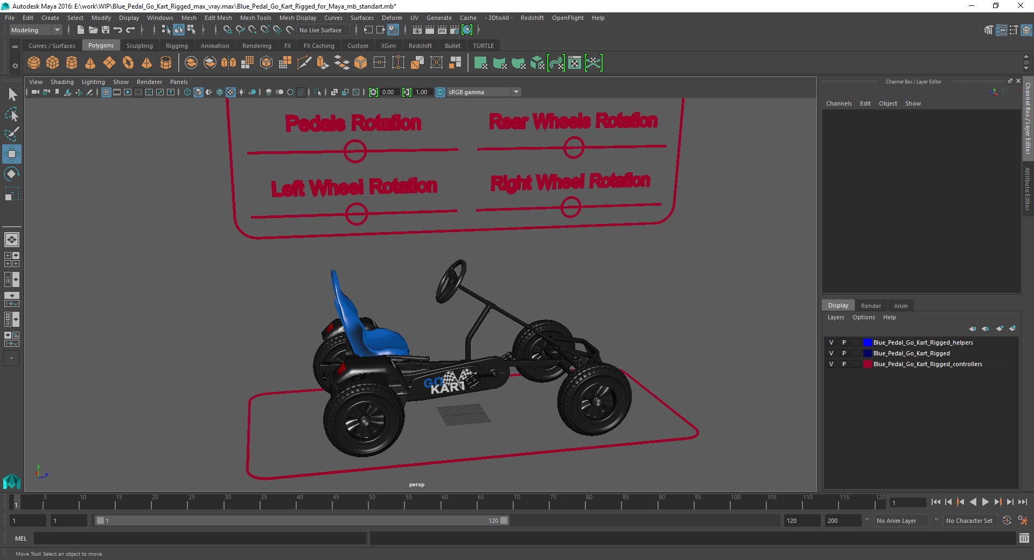This screenshot has width=1034, height=560.
Task: Go to start of playback range
Action: (x=935, y=502)
